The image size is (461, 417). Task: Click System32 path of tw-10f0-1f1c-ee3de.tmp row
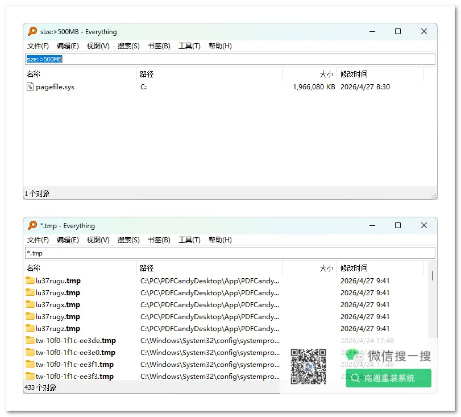210,341
